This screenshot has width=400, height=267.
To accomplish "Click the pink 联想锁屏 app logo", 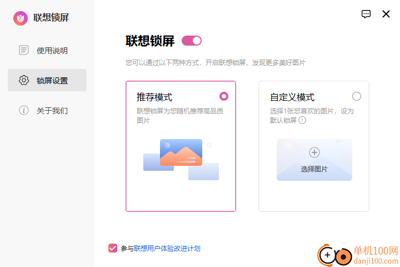I will [21, 18].
